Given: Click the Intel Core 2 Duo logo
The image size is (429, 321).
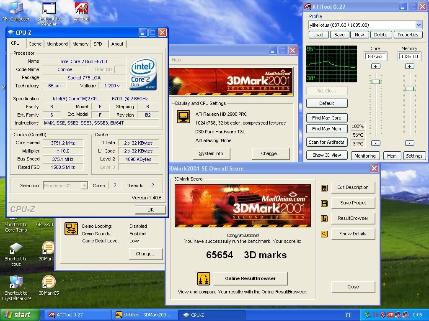Looking at the screenshot, I should [x=143, y=74].
